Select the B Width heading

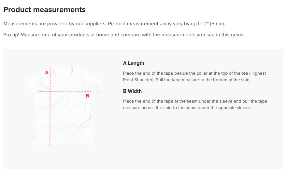click(132, 91)
